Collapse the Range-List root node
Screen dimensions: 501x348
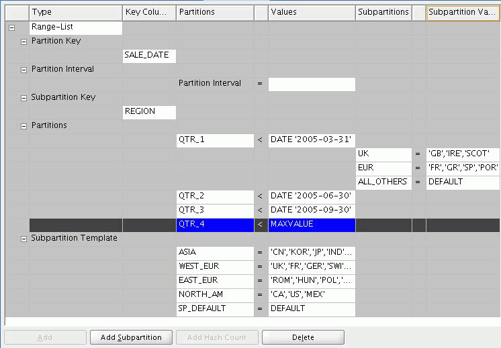point(11,27)
